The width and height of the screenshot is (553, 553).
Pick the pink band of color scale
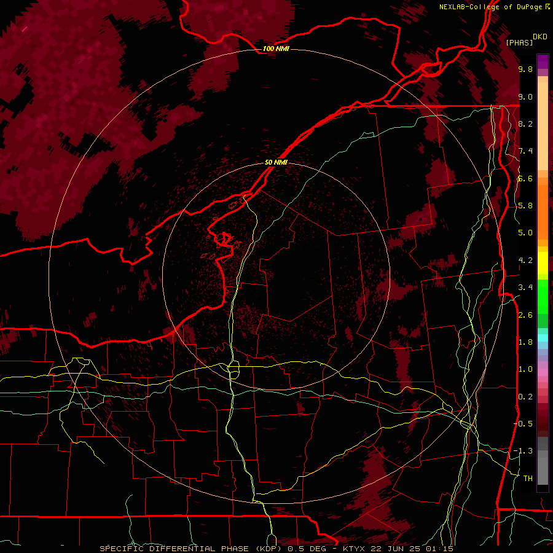click(543, 372)
